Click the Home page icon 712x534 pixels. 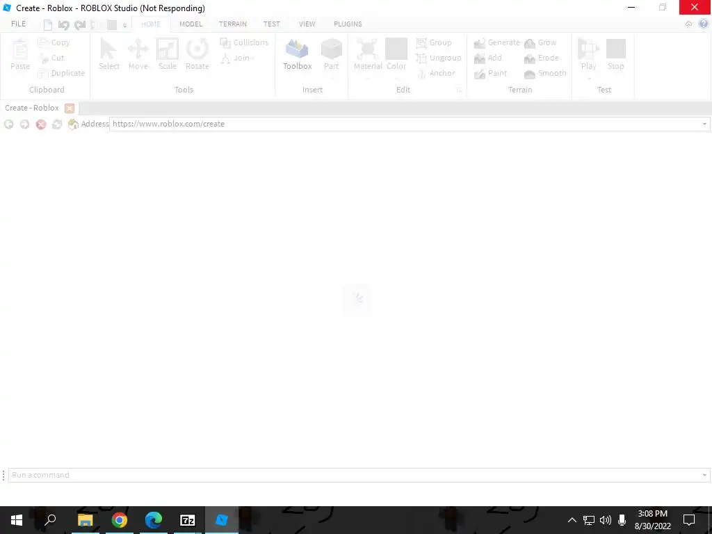point(73,124)
